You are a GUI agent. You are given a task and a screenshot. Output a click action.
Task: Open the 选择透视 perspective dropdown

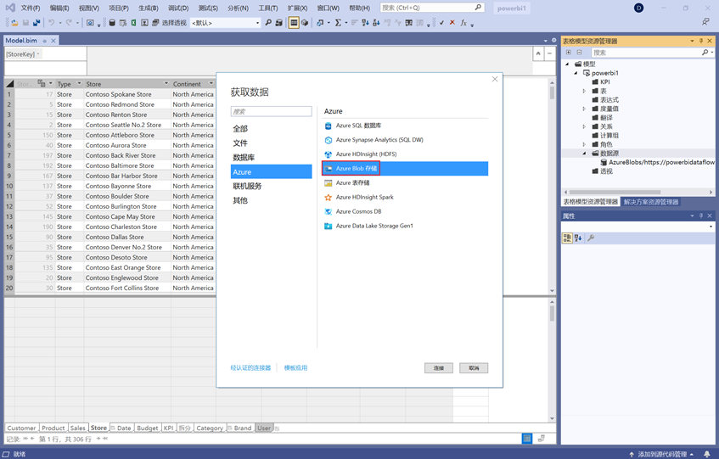pos(225,23)
